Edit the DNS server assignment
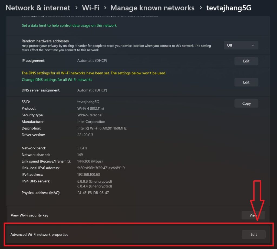277x249 pixels. (x=246, y=82)
